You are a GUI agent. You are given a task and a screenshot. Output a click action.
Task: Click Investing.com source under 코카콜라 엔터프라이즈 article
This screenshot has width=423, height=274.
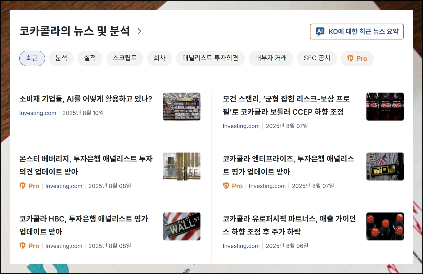[x=267, y=186]
